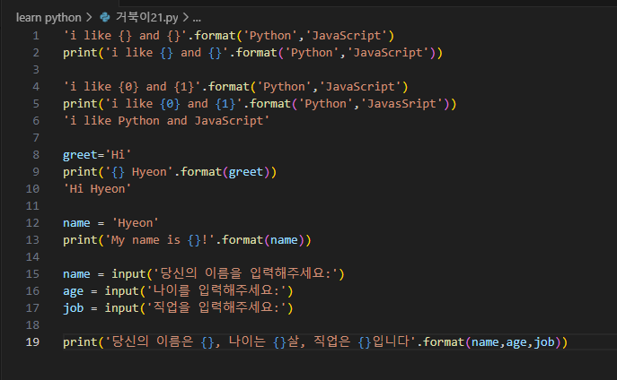This screenshot has height=380, width=617.
Task: Click the 'job' variable on line 17
Action: pos(73,308)
